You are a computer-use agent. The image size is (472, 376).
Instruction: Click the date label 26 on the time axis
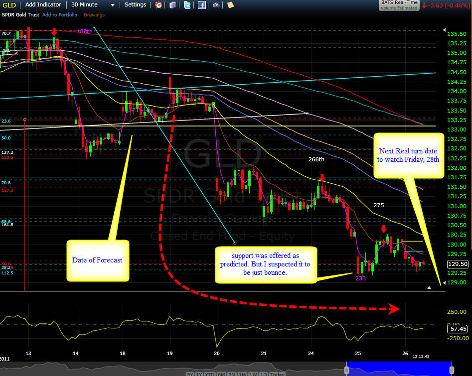pyautogui.click(x=405, y=353)
